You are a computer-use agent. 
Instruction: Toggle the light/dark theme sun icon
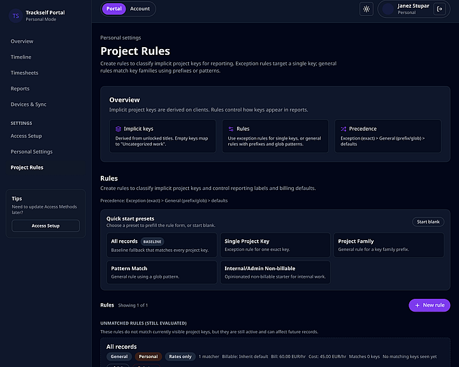366,9
